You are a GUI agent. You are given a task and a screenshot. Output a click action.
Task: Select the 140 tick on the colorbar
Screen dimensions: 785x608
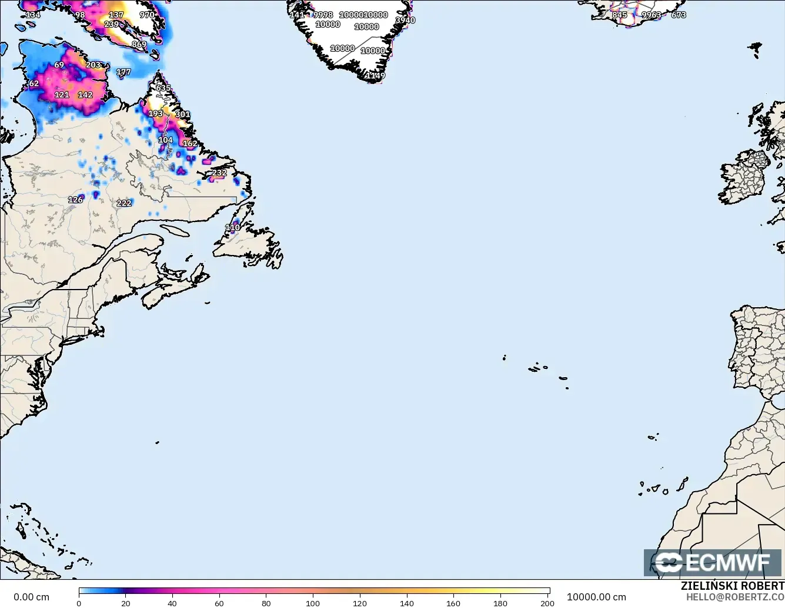click(407, 603)
